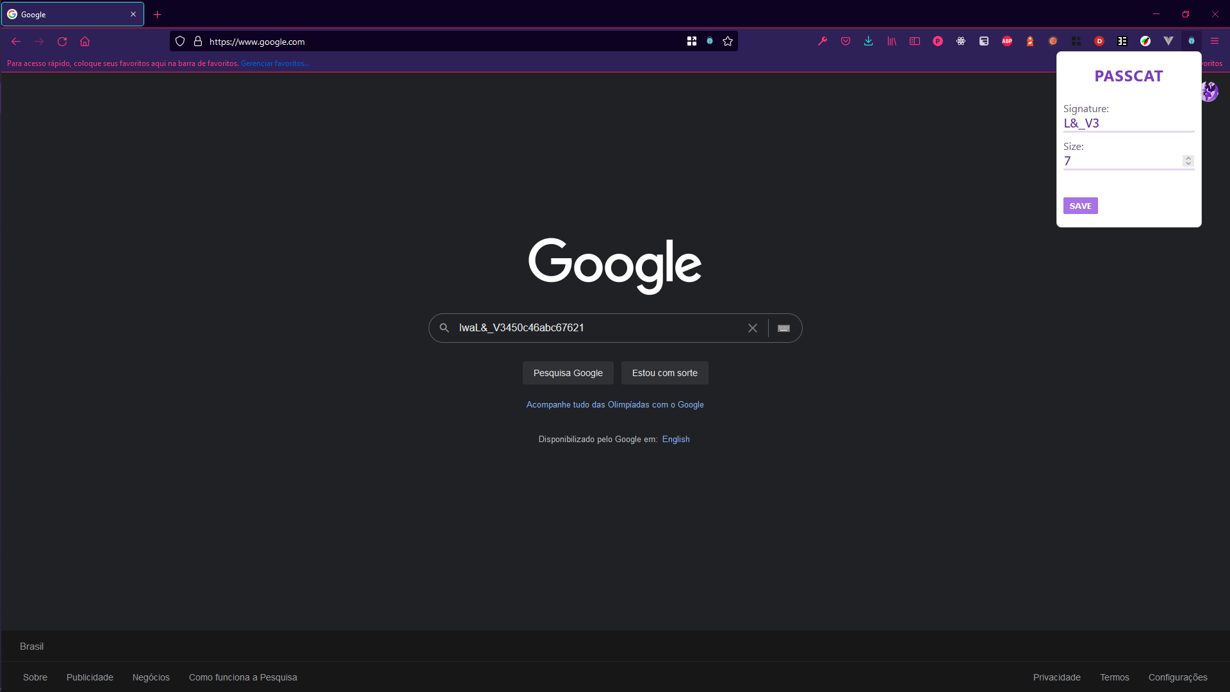This screenshot has width=1230, height=692.
Task: Open the Downloads panel
Action: click(x=868, y=41)
